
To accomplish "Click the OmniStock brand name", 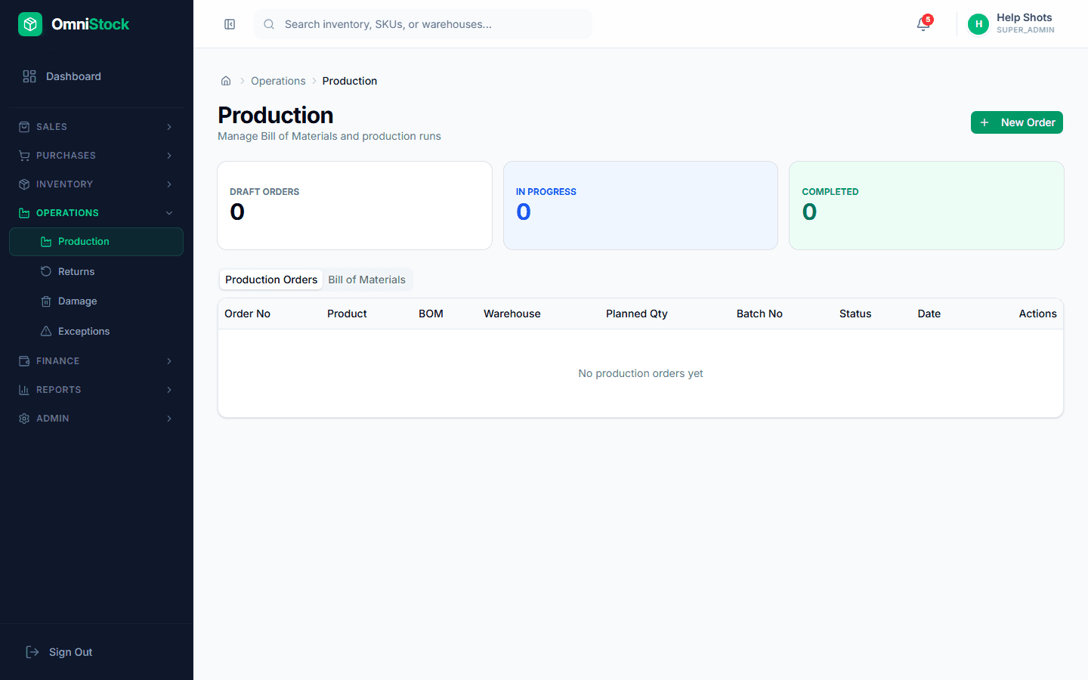I will tap(90, 24).
